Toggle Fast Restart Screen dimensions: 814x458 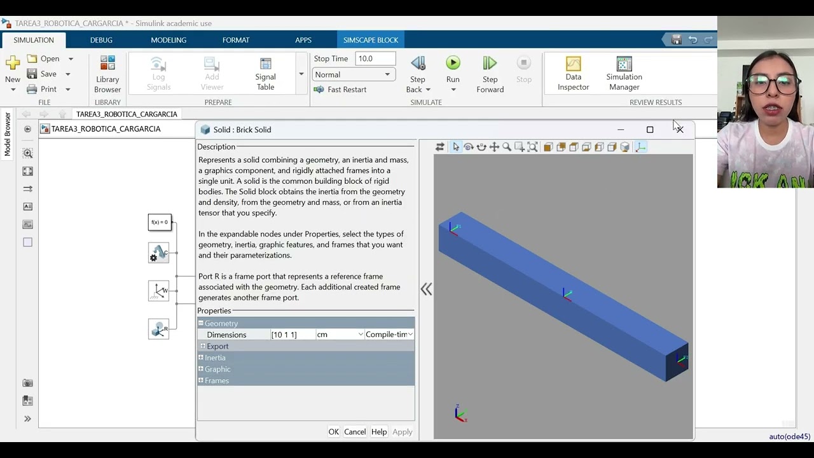point(340,90)
